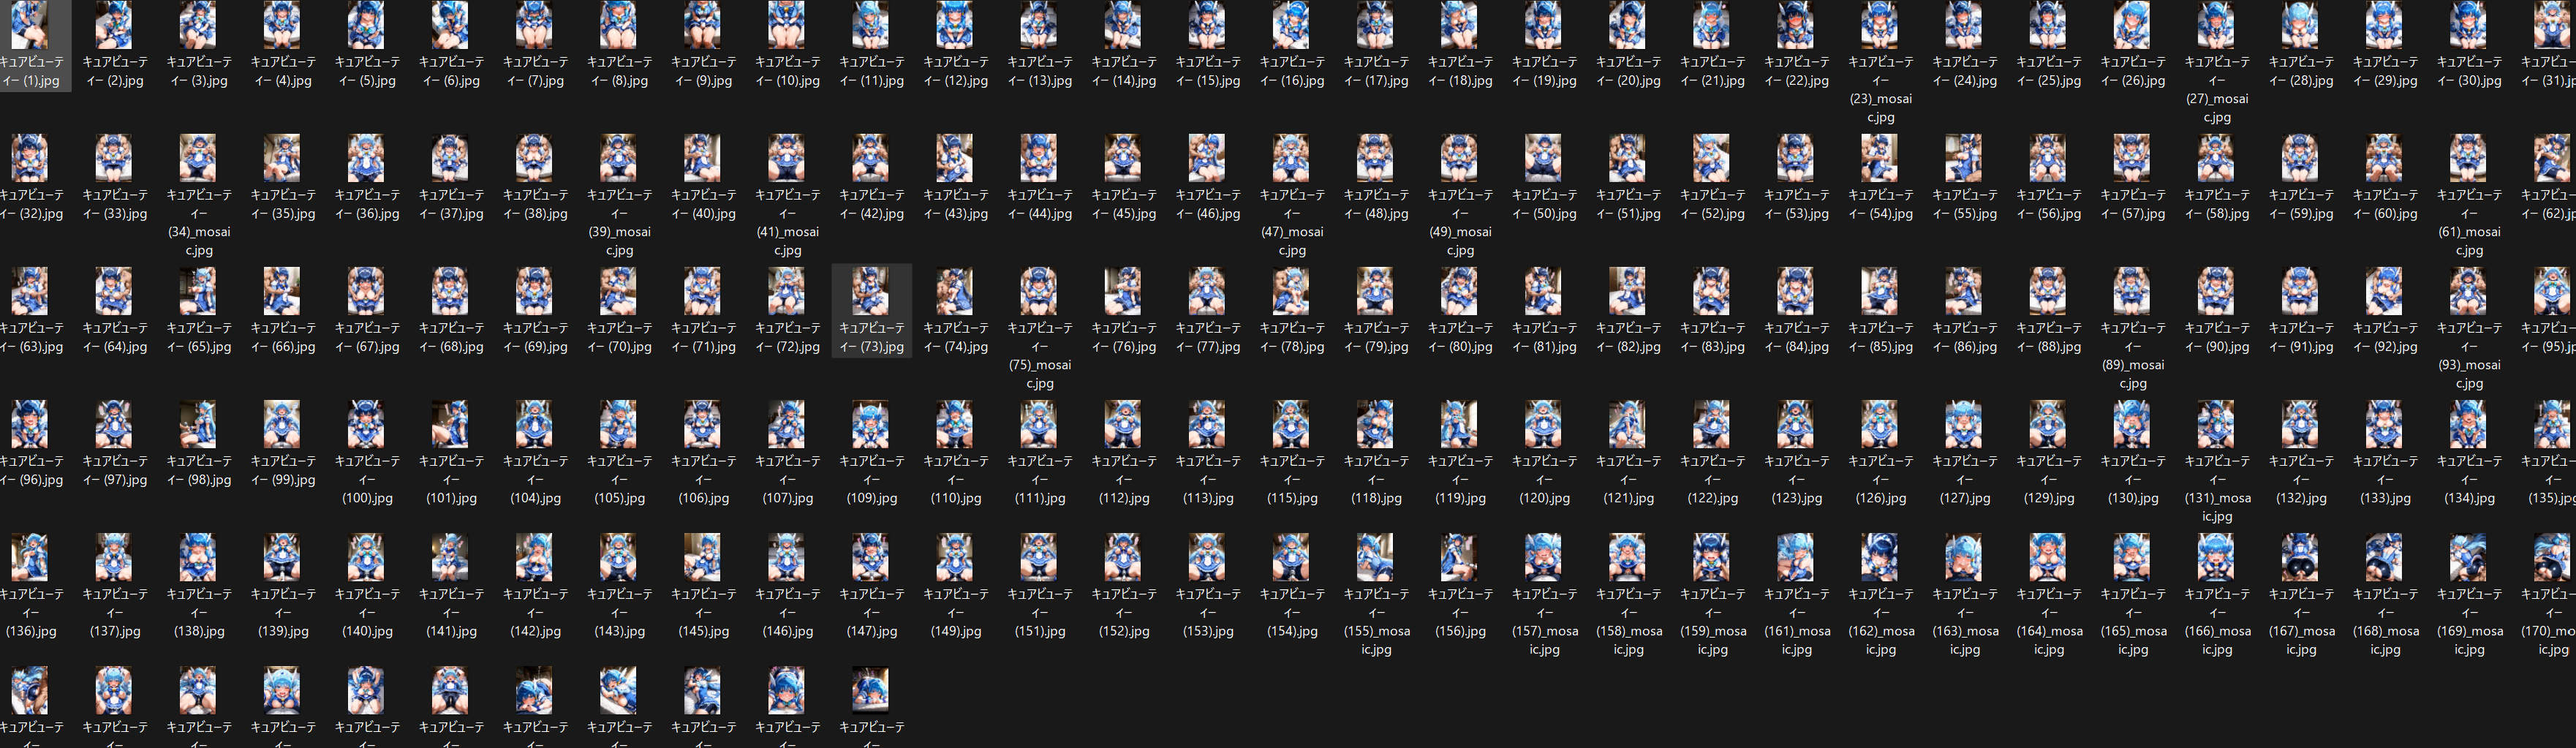Choose thumbnail キュアビューティー (80).jpg
Image resolution: width=2576 pixels, height=748 pixels.
pyautogui.click(x=1458, y=291)
